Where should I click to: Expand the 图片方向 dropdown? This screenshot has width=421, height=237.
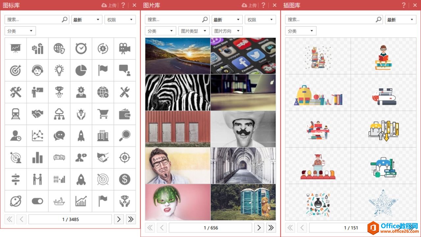tap(227, 31)
